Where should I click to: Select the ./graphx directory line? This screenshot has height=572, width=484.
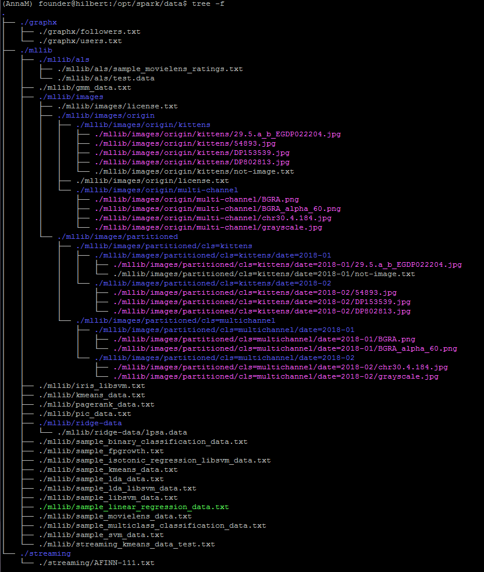coord(38,22)
